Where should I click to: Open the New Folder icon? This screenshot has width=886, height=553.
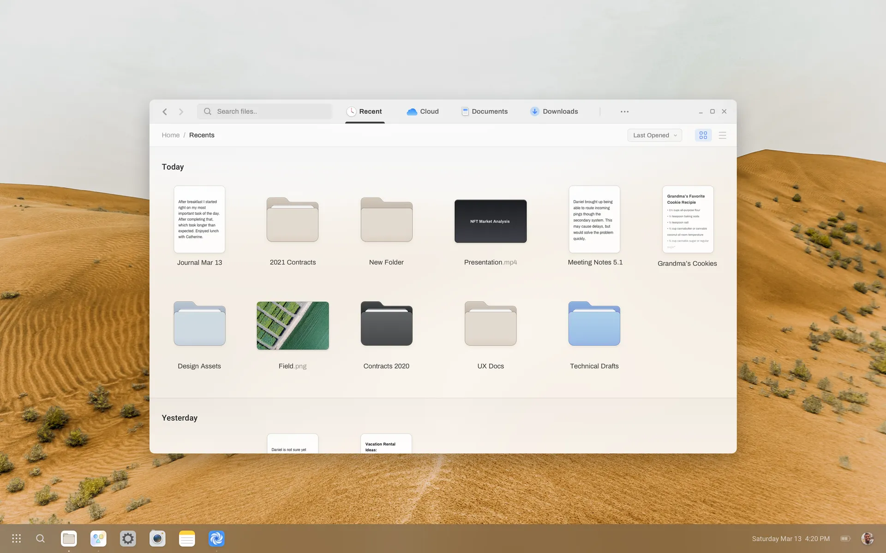[x=386, y=219]
